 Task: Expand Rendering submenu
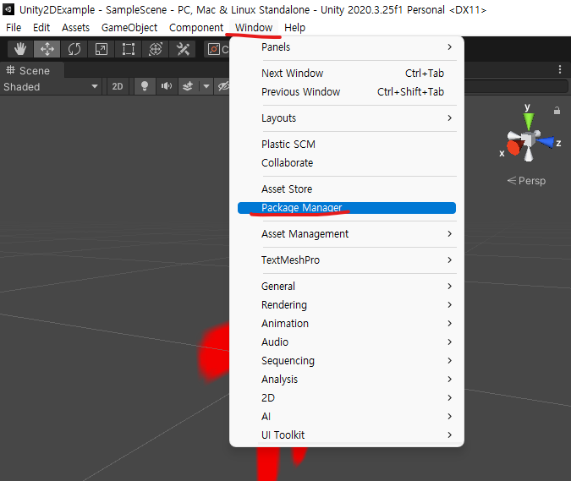[347, 304]
